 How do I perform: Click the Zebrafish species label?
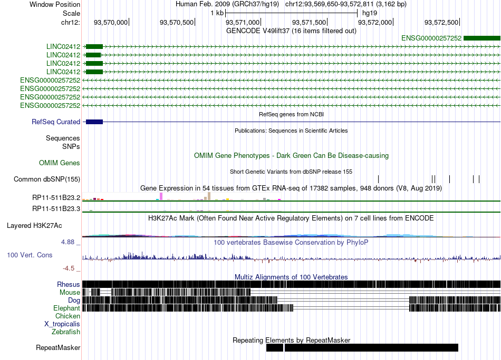66,332
